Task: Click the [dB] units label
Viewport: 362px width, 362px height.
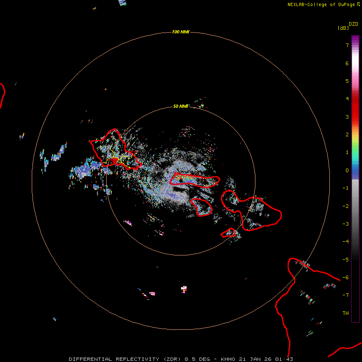Action: pyautogui.click(x=343, y=28)
